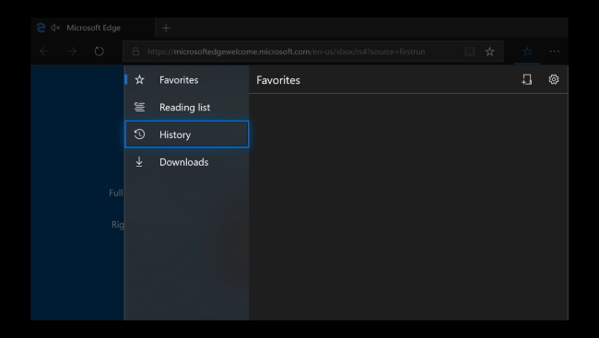599x338 pixels.
Task: Refresh the page with reload icon
Action: click(x=99, y=52)
